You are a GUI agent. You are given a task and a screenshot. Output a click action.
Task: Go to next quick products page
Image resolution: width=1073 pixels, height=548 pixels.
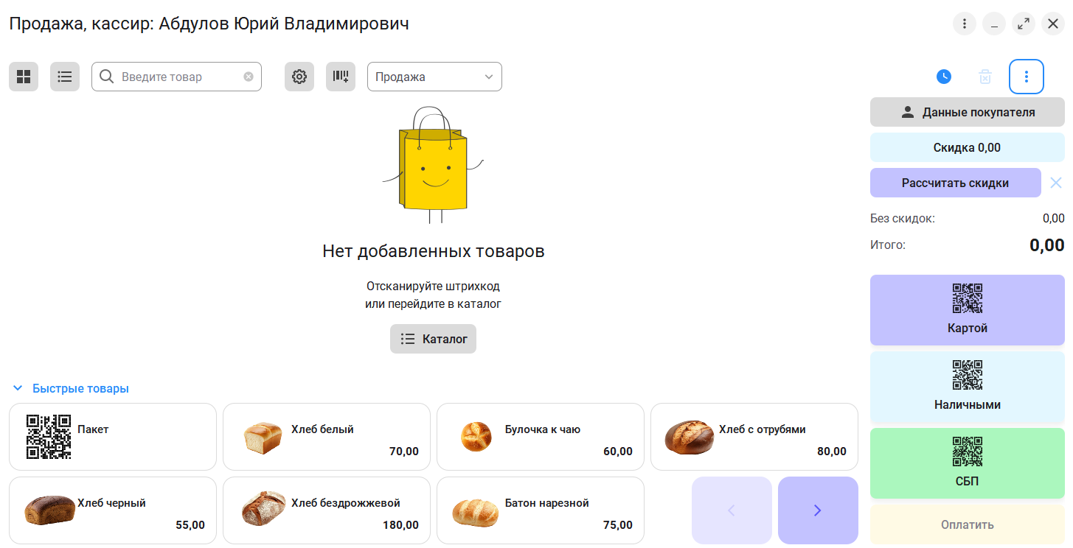click(817, 510)
